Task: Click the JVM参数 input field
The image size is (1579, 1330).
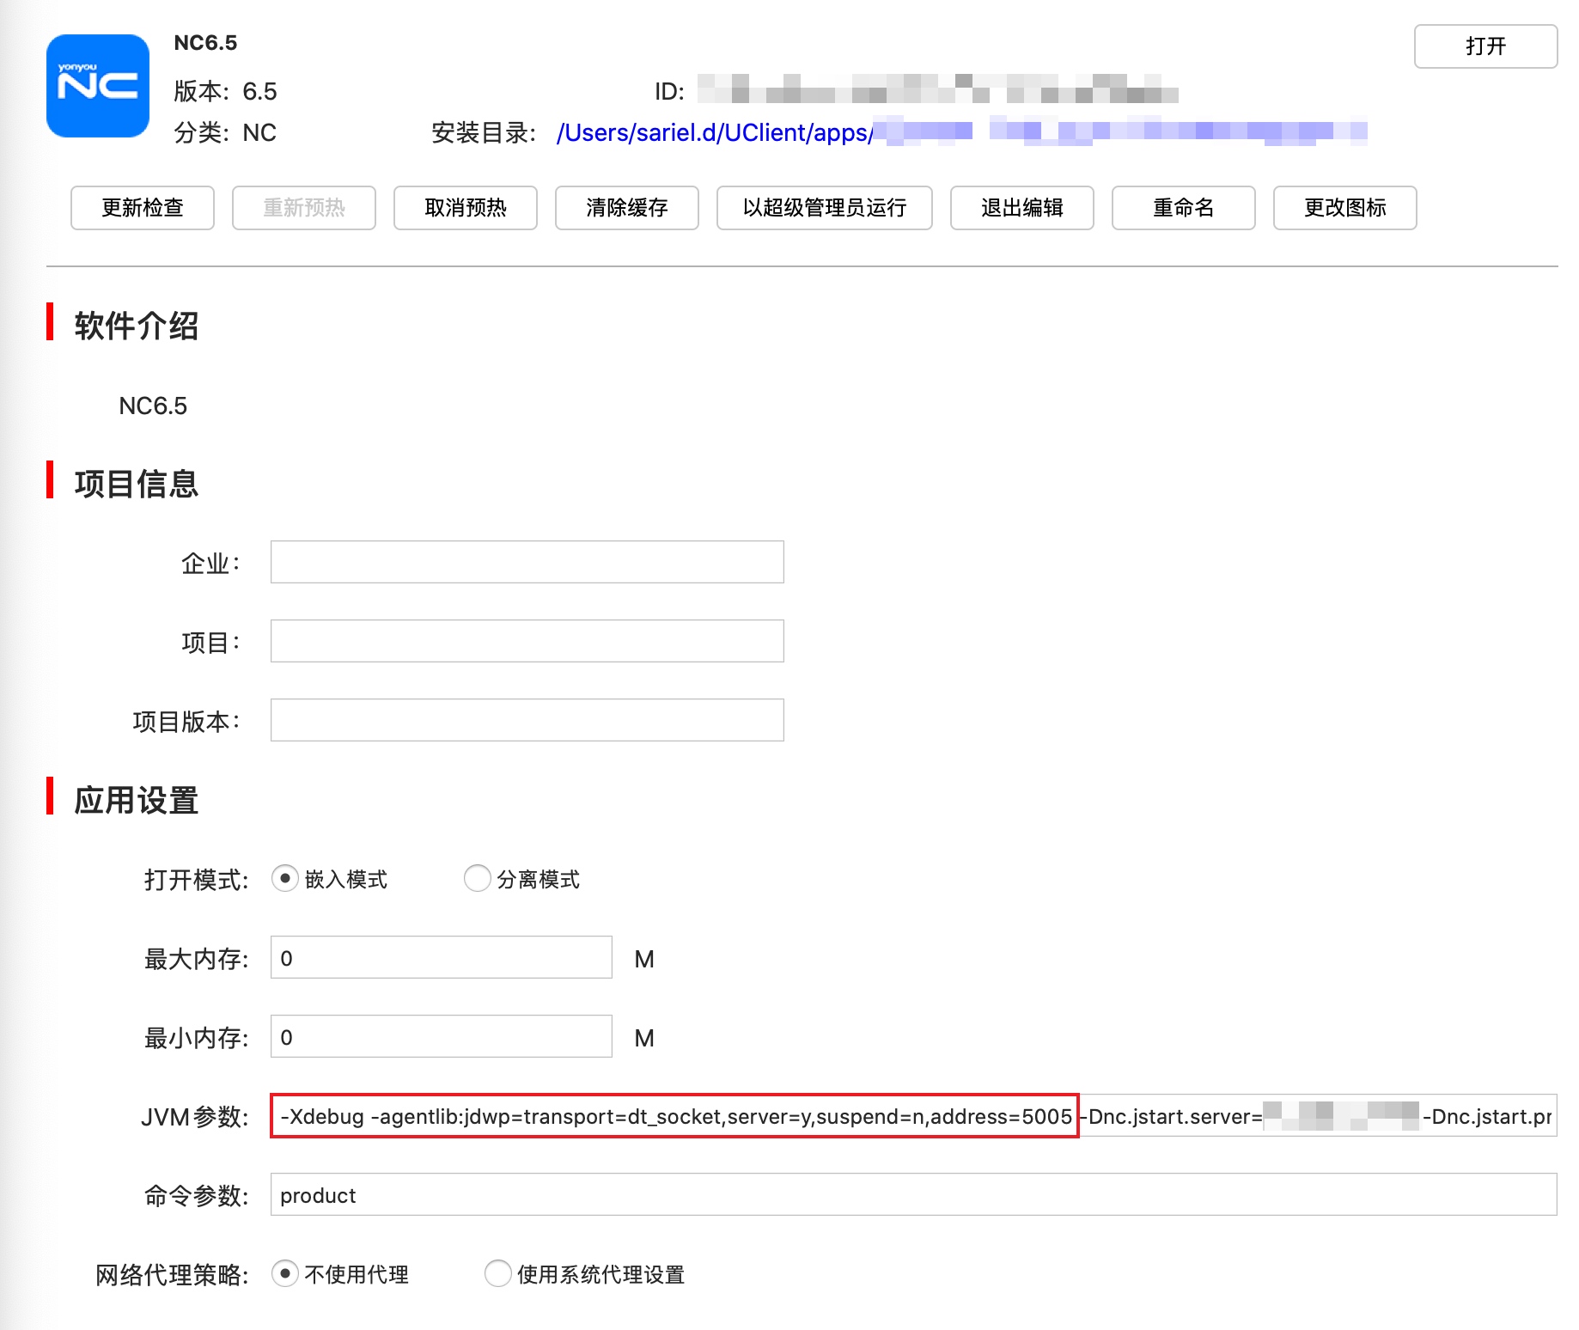Action: (x=914, y=1115)
